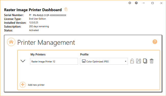Click the 202 days remaining text
Screen dimensions: 166x96
tap(39, 26)
